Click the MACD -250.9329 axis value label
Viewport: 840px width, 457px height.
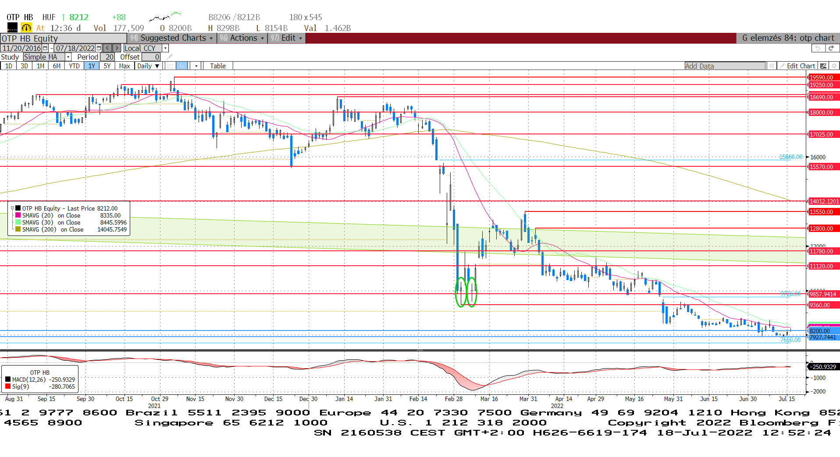(823, 367)
